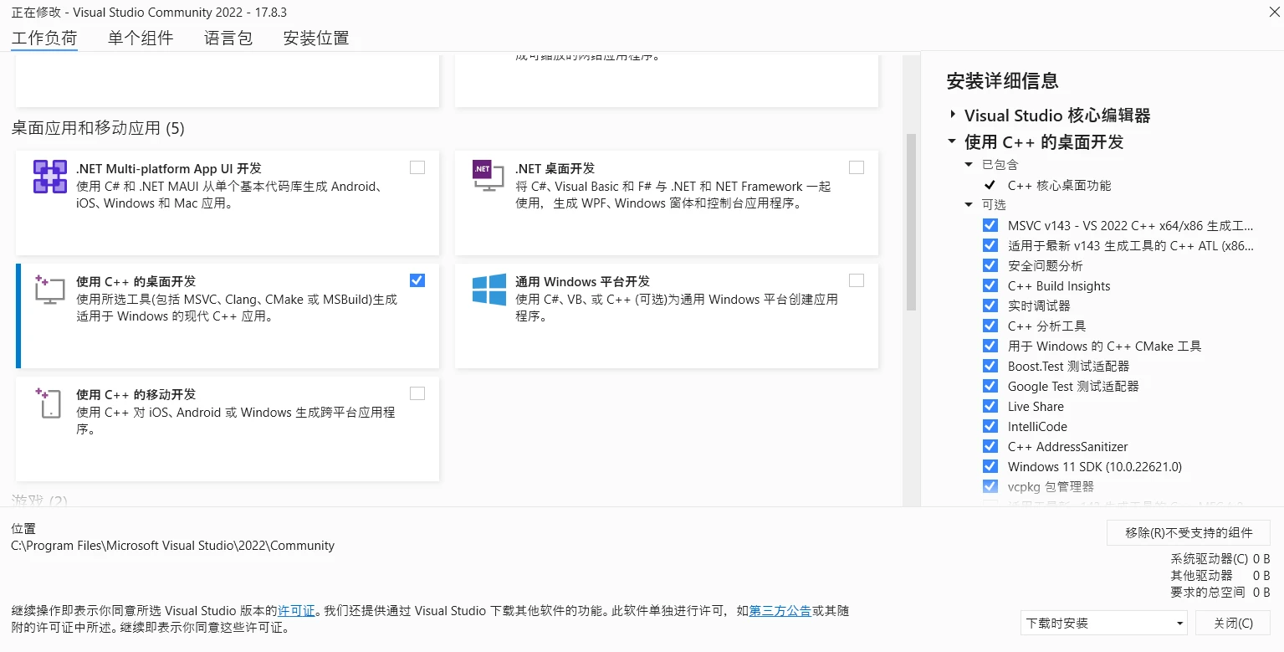Select the 通用 Windows 平台开发 card title
The image size is (1284, 652).
pyautogui.click(x=583, y=281)
